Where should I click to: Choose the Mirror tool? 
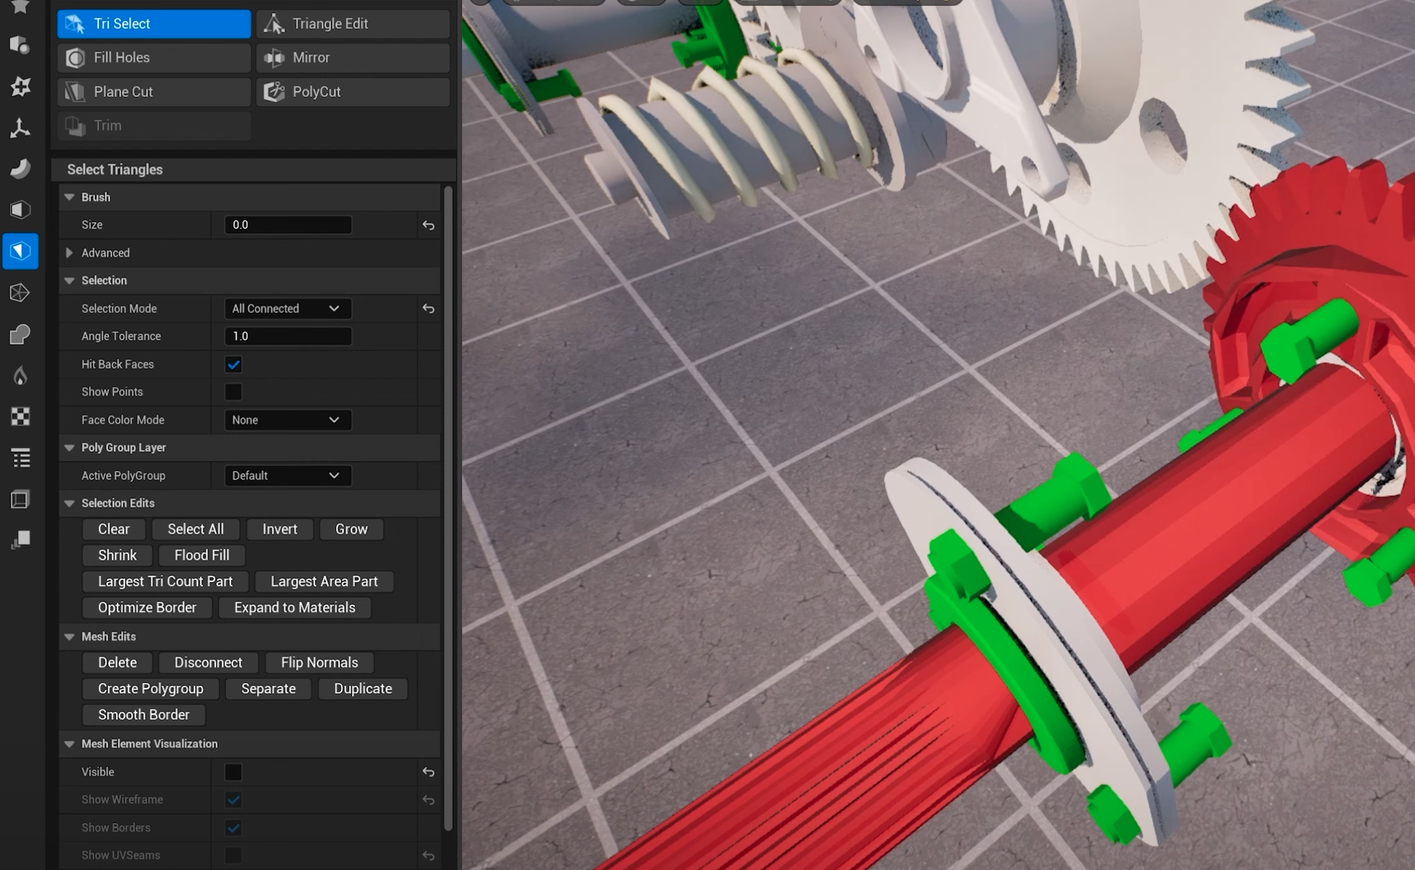coord(352,57)
